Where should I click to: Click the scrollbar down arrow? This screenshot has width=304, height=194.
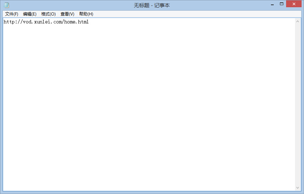[298, 187]
